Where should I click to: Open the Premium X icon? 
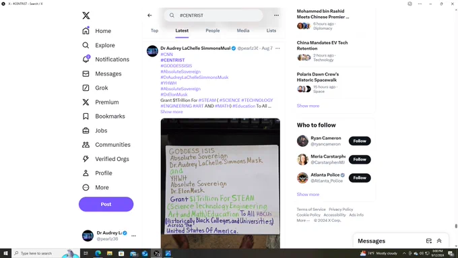pos(86,102)
